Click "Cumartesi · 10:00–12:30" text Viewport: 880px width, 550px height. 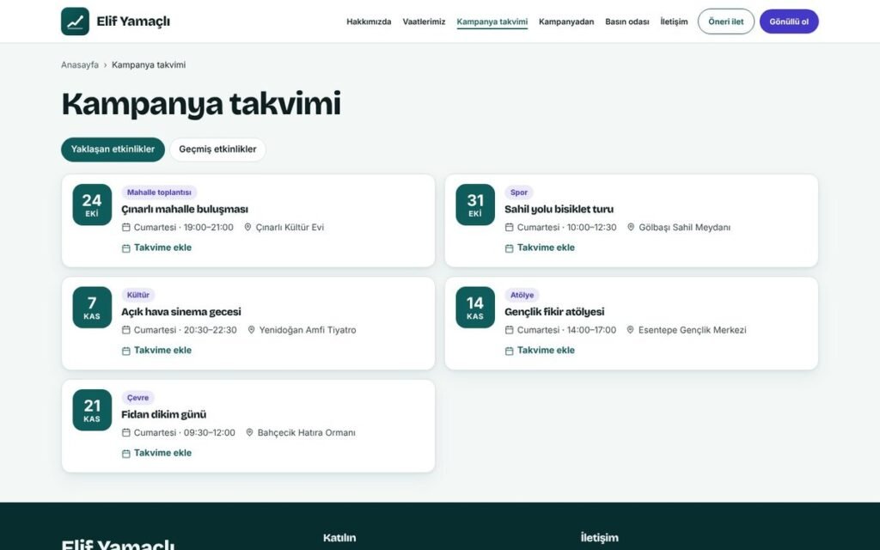point(567,227)
